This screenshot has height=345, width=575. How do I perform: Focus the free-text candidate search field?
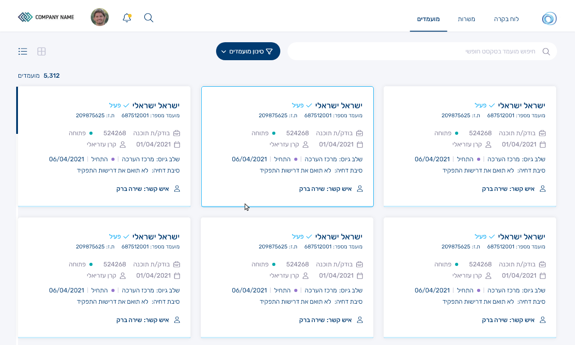(422, 51)
